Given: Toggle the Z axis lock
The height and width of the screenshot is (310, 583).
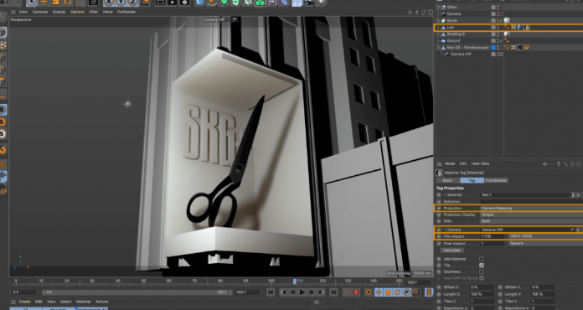Looking at the screenshot, I should [x=133, y=3].
